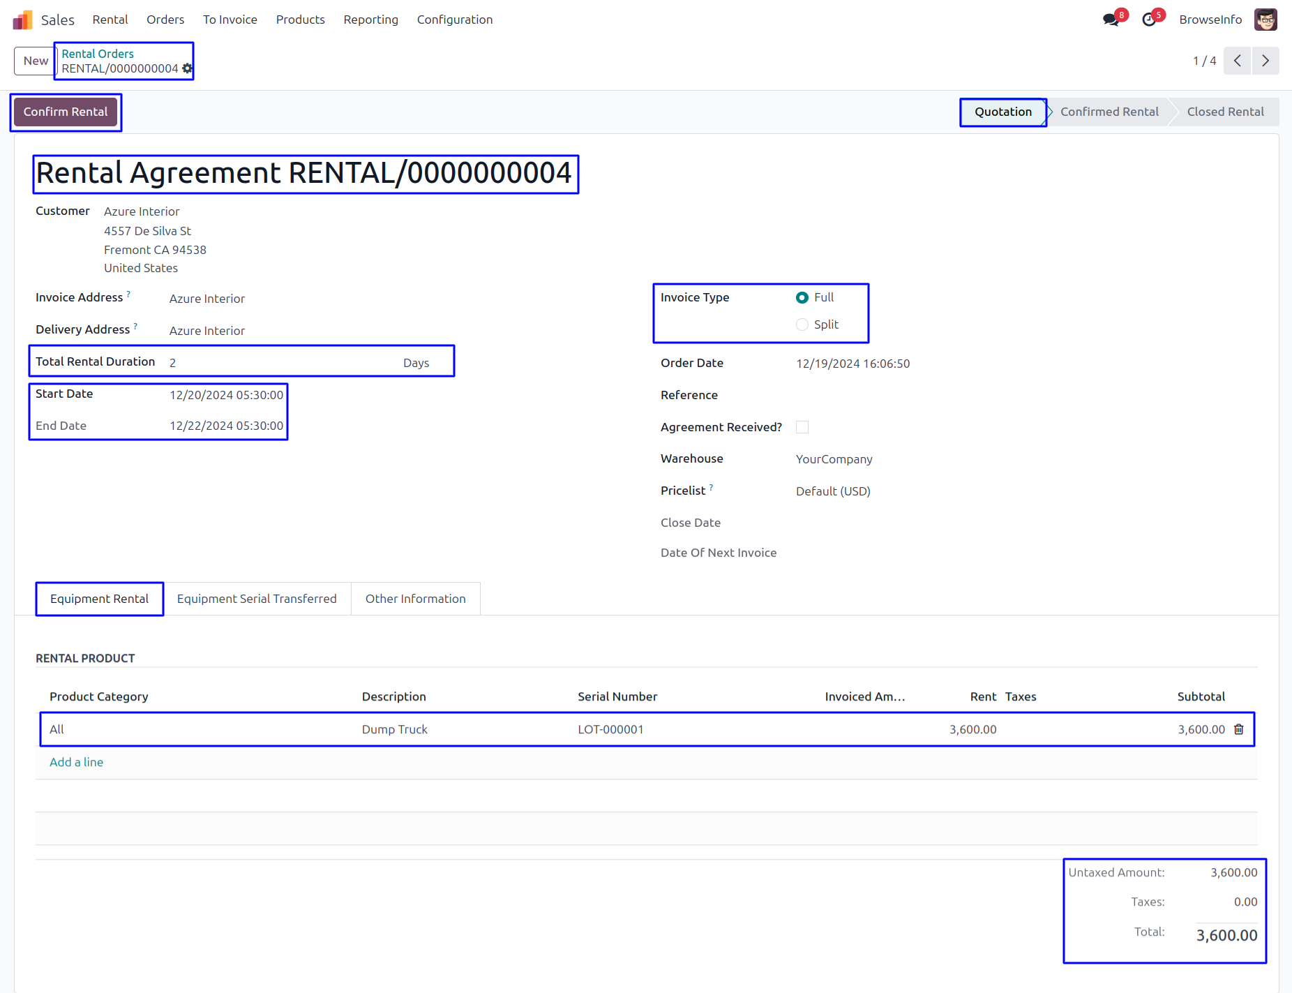Open the Configuration menu
Viewport: 1292px width, 993px height.
454,20
